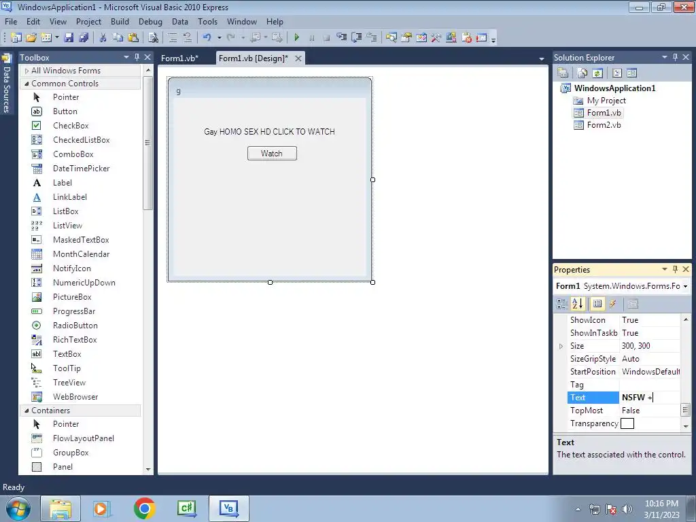The image size is (696, 522).
Task: Select the TopMost property row
Action: [x=624, y=411]
